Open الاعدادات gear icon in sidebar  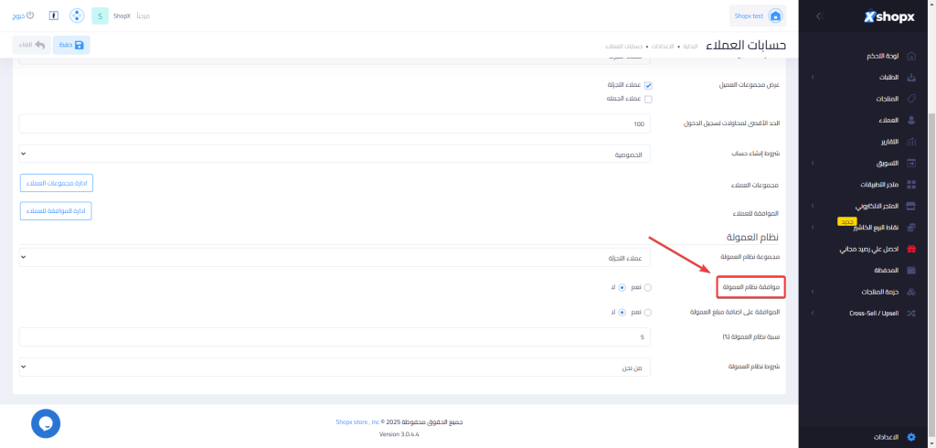[x=910, y=437]
